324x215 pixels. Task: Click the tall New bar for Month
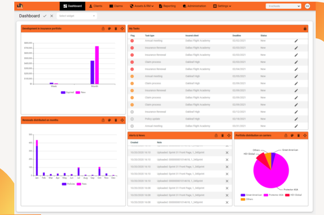click(x=97, y=65)
